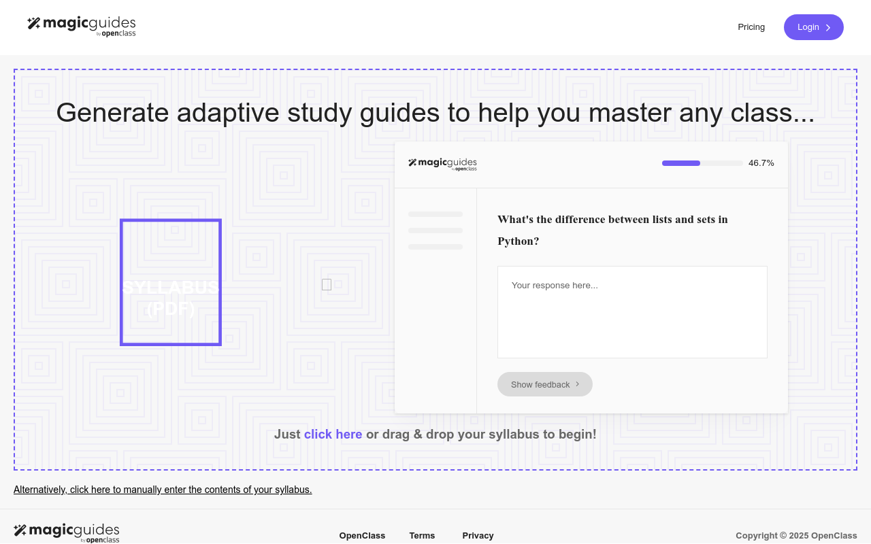
Task: Click the chevron arrow inside the Login button
Action: 828,28
